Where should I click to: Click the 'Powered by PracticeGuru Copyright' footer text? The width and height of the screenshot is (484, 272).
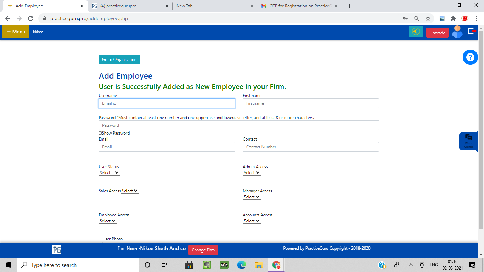pyautogui.click(x=327, y=248)
